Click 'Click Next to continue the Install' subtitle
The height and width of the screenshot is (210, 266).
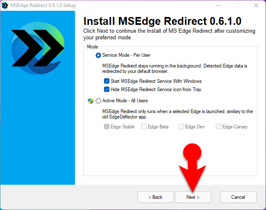point(169,34)
